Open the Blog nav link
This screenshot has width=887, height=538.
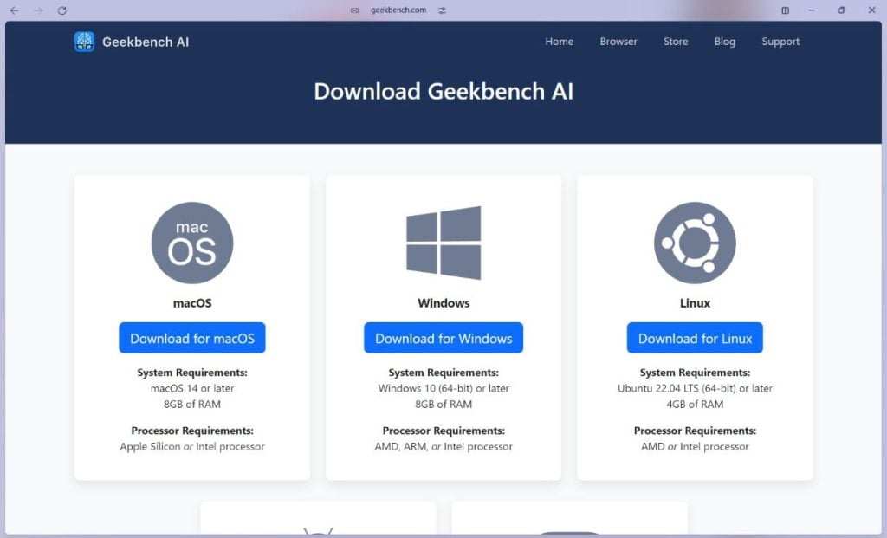[725, 42]
